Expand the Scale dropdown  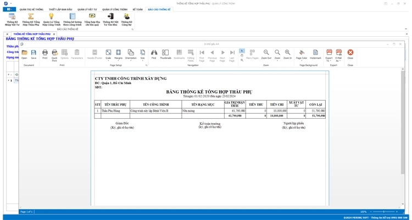click(108, 54)
